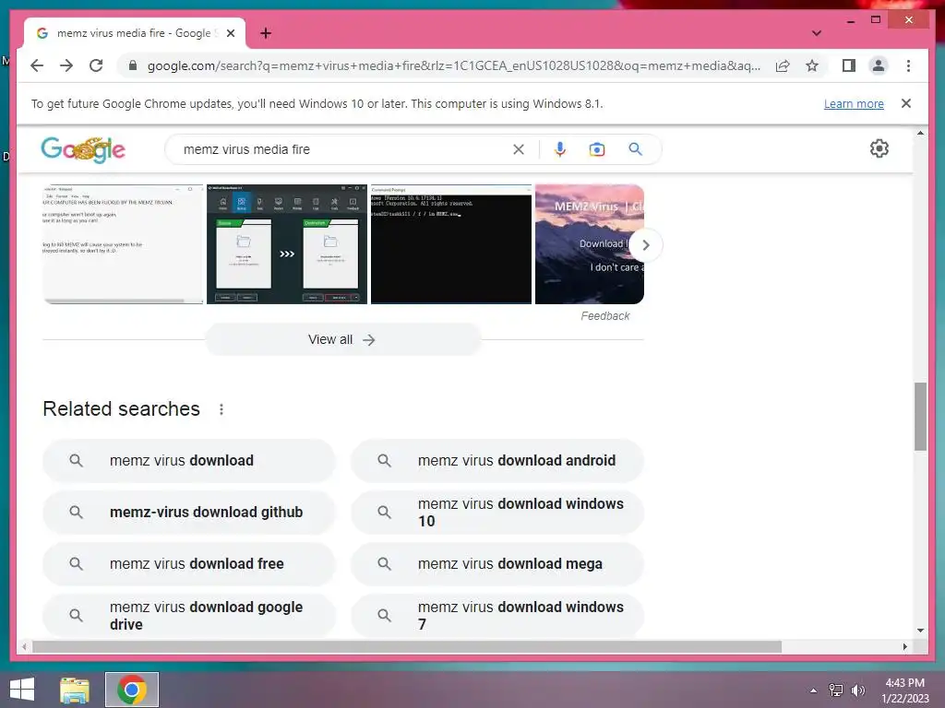Open the Related searches options menu

coord(221,409)
